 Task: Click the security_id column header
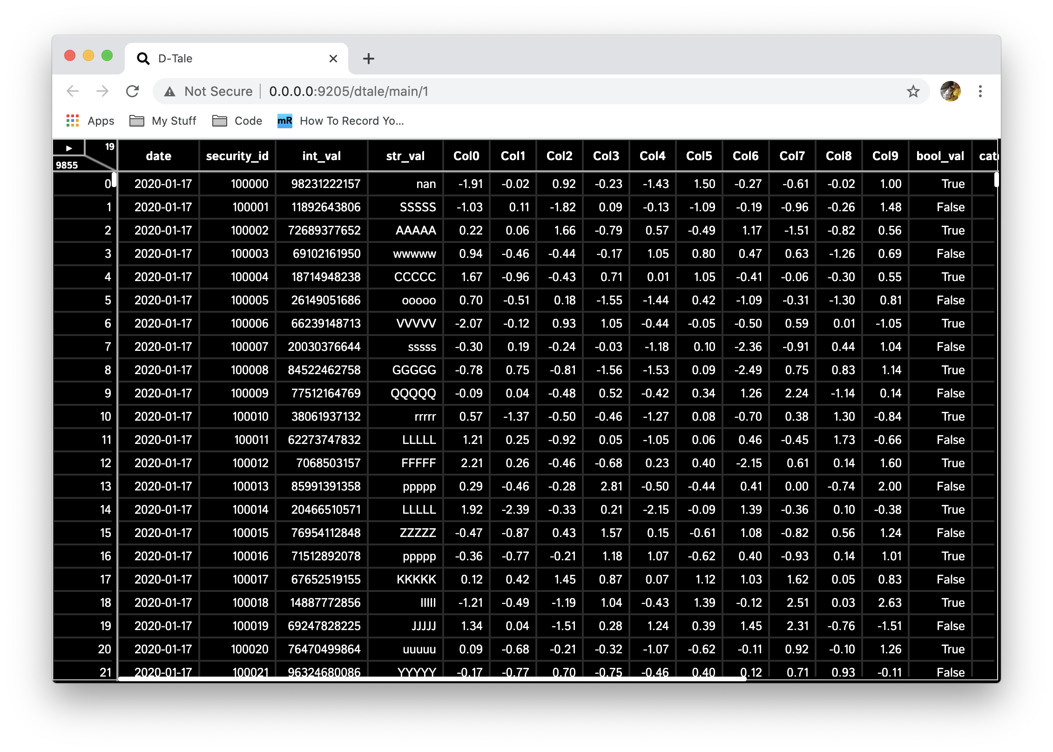(x=237, y=156)
